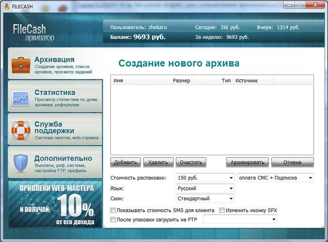
Task: Click the blue shield icon for Дополнительно
Action: tap(21, 163)
